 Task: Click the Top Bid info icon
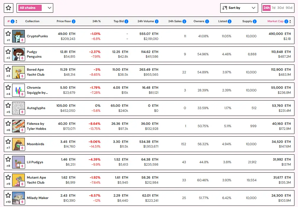(127, 22)
